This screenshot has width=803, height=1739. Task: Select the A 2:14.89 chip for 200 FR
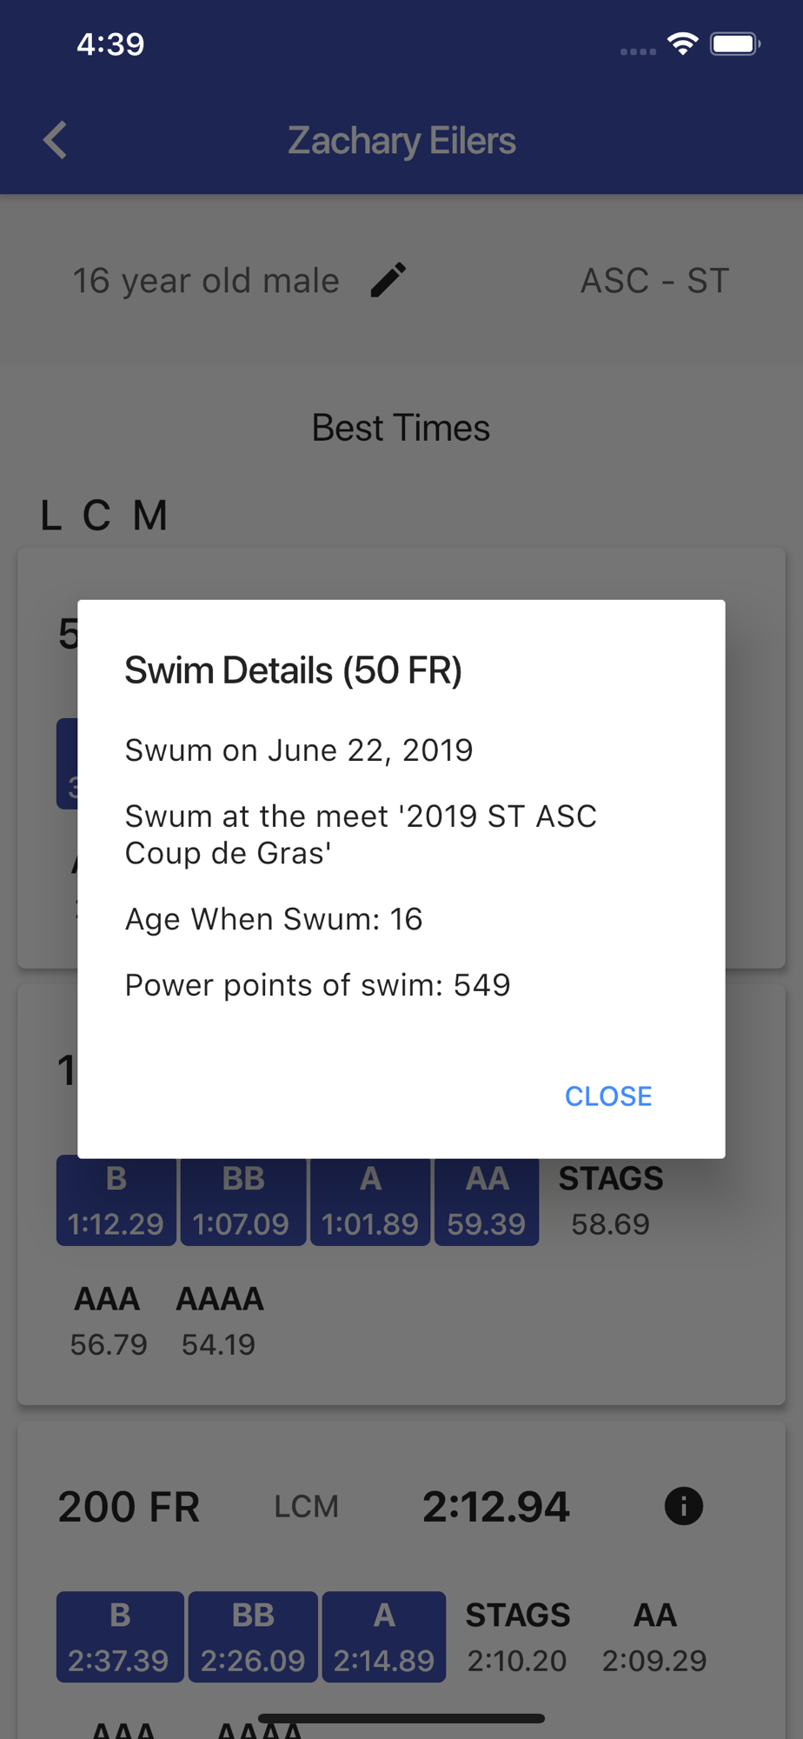[x=384, y=1637]
